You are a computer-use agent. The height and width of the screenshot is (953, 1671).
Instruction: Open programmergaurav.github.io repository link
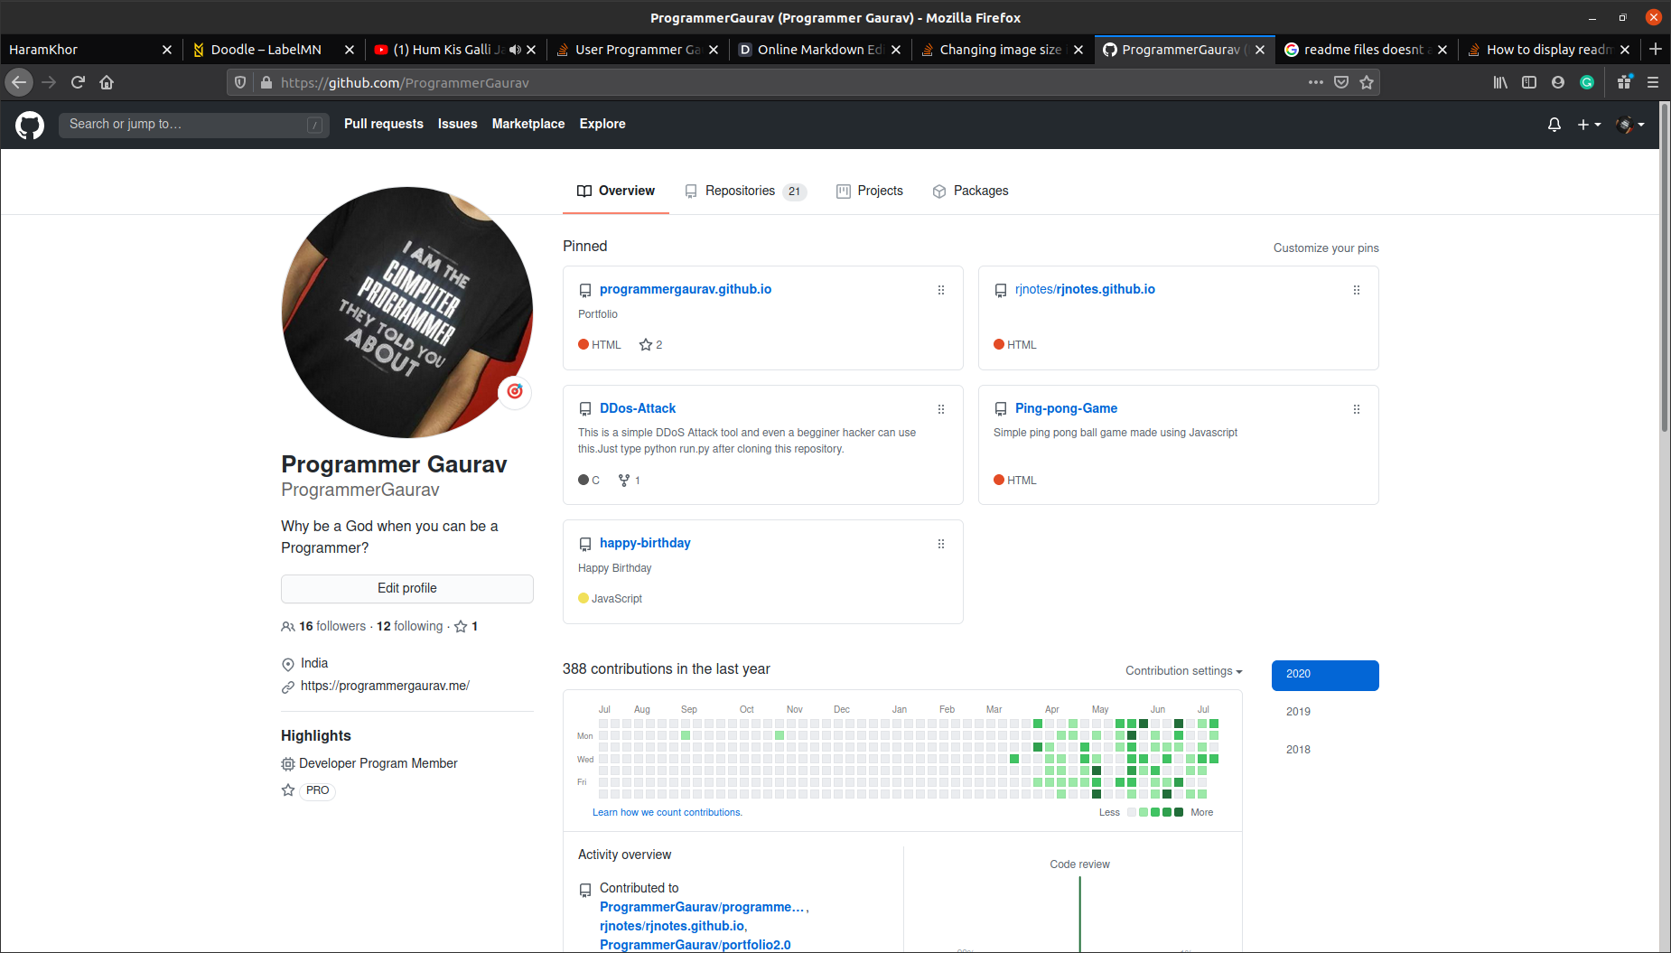click(686, 289)
